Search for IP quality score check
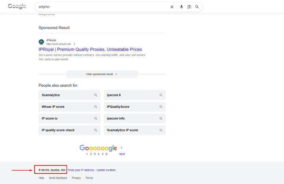Viewport: 284px width, 184px height. tap(70, 130)
